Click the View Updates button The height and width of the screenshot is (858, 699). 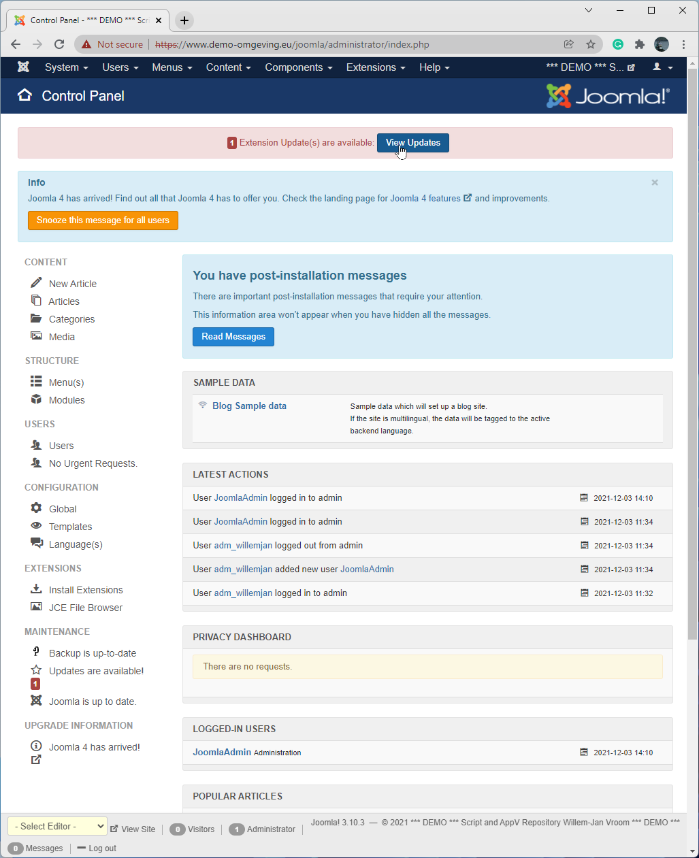click(x=412, y=143)
